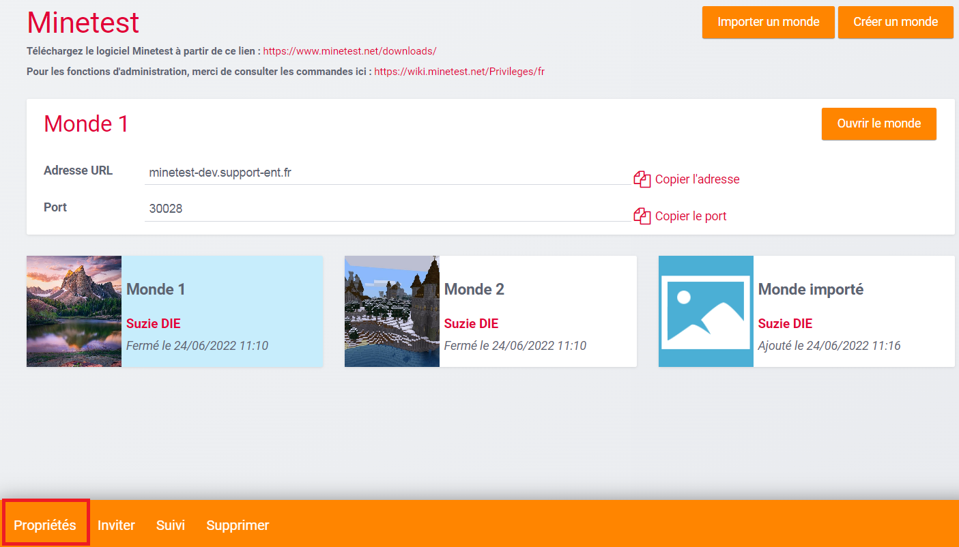Click Inviter in the bottom toolbar
Viewport: 959px width, 547px height.
point(116,525)
